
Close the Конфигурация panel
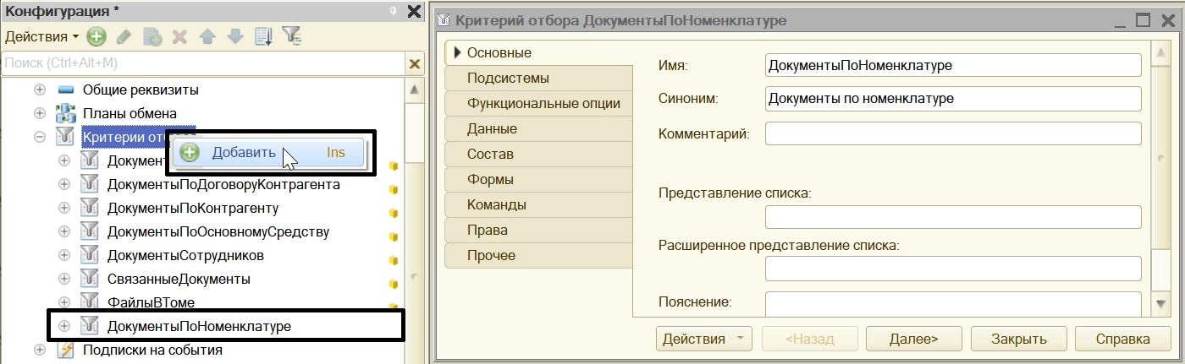pos(414,11)
